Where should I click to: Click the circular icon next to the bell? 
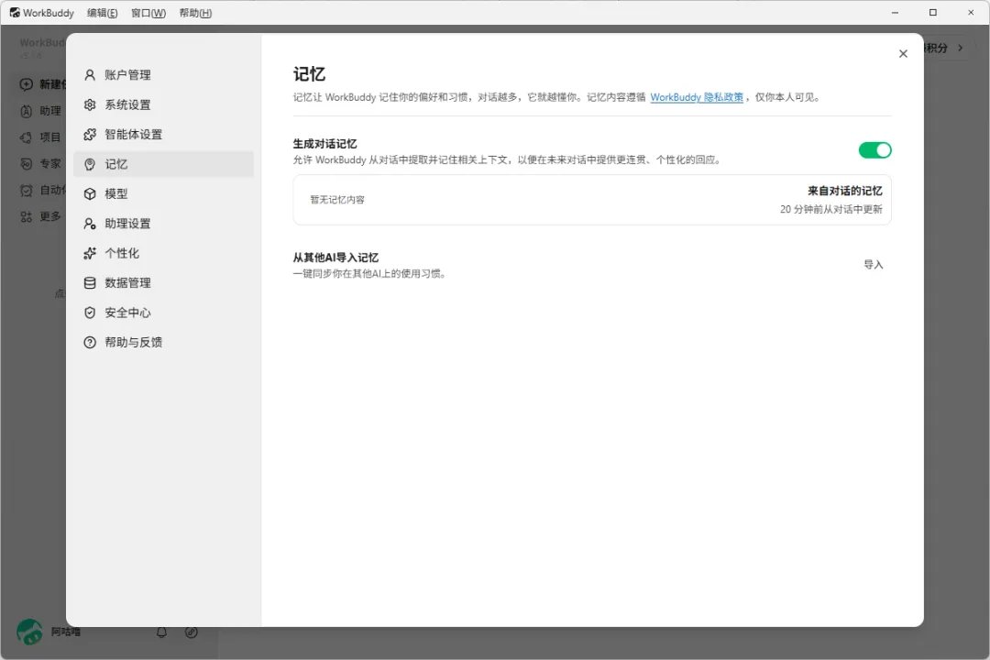[192, 632]
